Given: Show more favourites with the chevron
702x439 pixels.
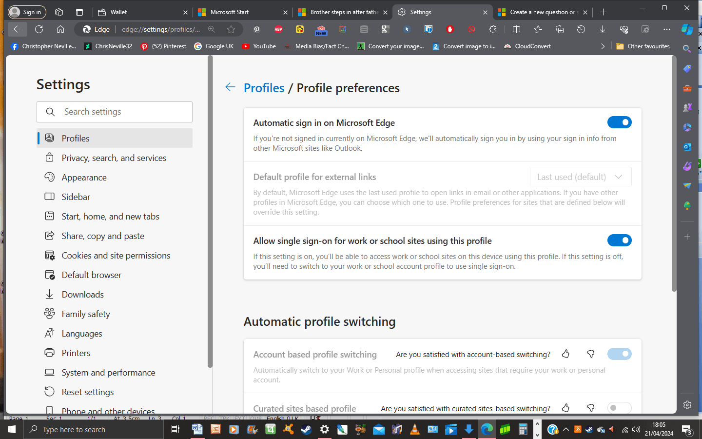Looking at the screenshot, I should click(603, 46).
